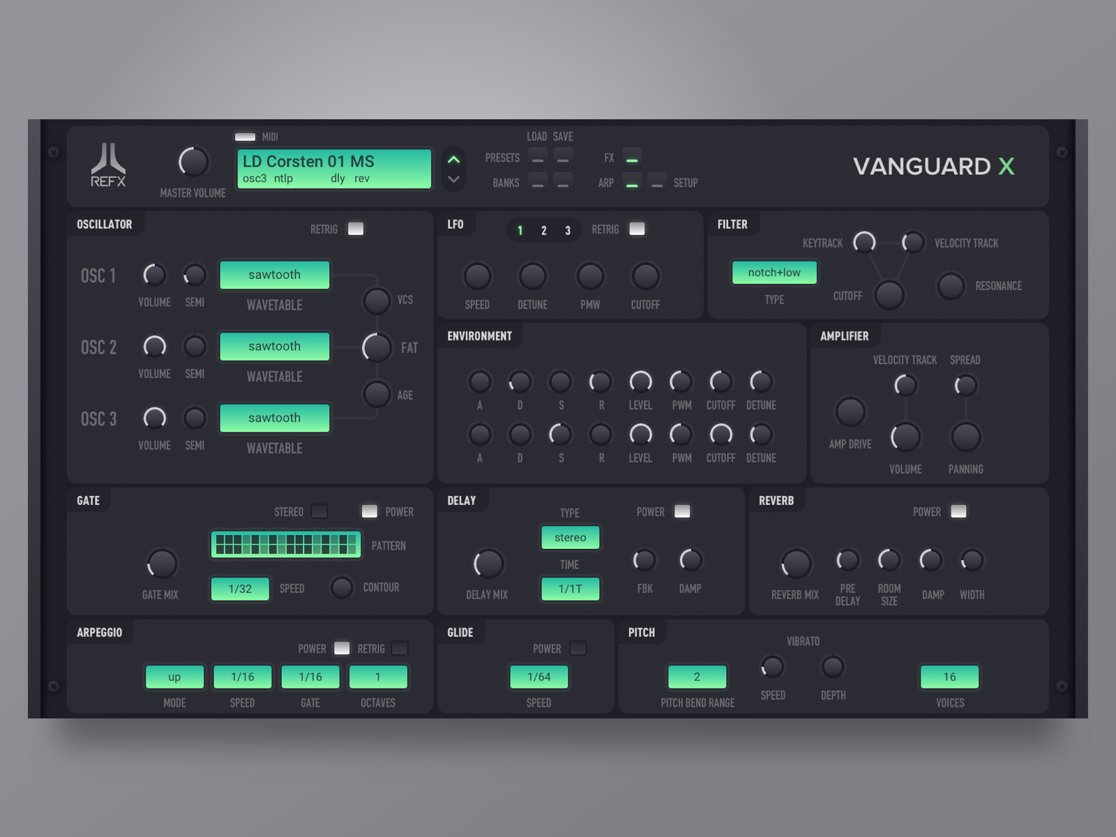The height and width of the screenshot is (837, 1116).
Task: Click the LFO Speed knob
Action: (477, 276)
